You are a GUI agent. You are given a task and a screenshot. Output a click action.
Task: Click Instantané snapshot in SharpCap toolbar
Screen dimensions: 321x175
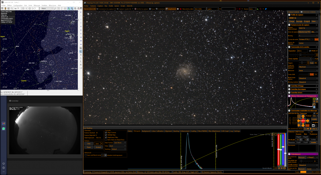160,9
